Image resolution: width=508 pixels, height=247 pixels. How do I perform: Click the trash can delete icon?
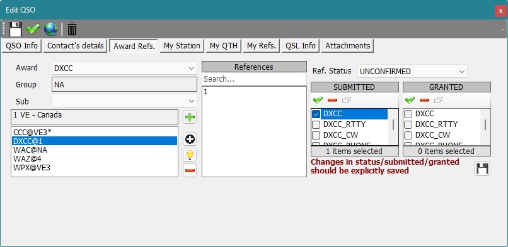pos(72,29)
